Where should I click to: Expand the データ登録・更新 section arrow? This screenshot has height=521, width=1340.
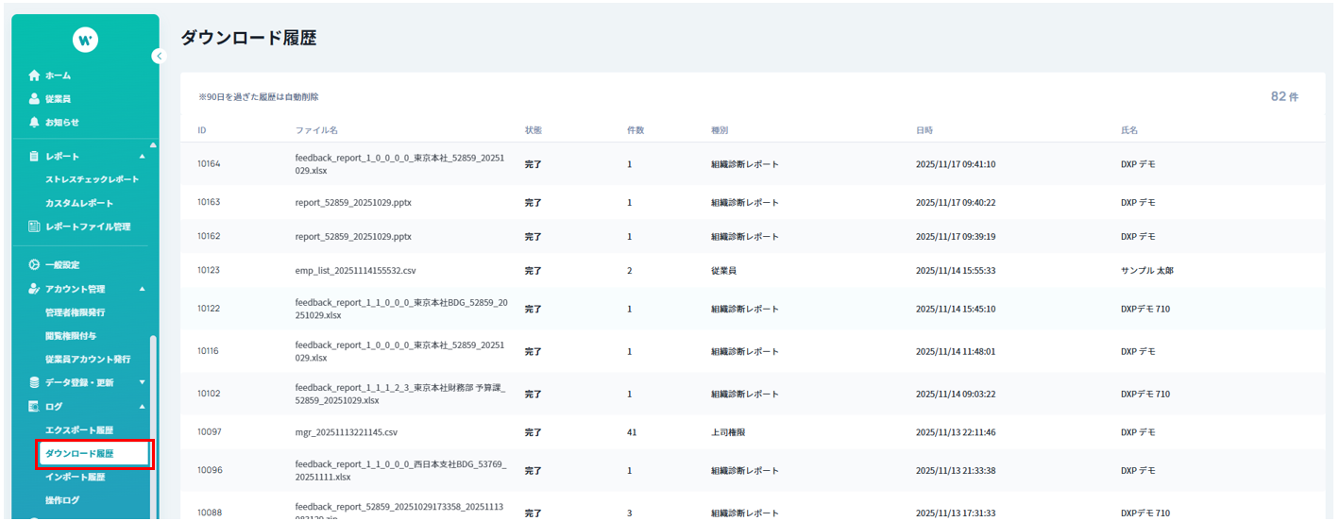[x=142, y=382]
